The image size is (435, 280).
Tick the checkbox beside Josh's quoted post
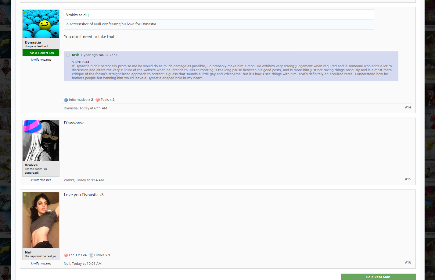68,55
